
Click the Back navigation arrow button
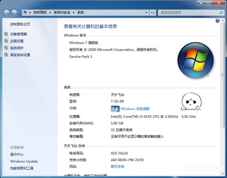(x=6, y=12)
